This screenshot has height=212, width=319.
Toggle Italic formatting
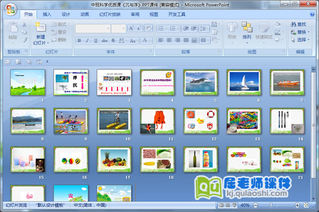pyautogui.click(x=87, y=41)
